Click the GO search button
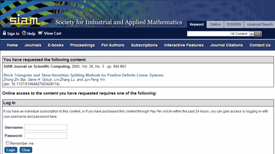The image size is (275, 154). click(257, 34)
